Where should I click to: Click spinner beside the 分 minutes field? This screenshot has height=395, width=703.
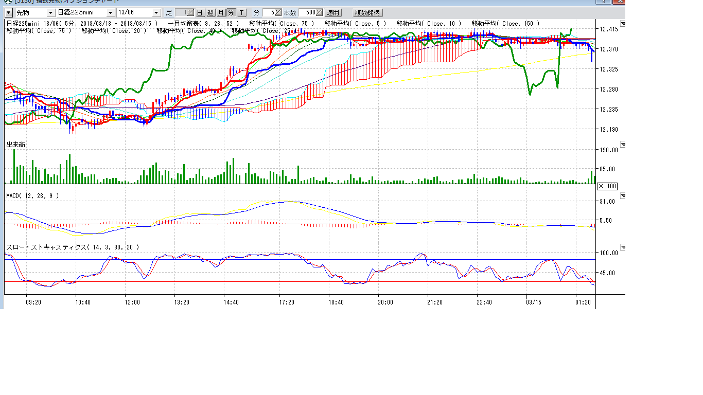coord(278,12)
